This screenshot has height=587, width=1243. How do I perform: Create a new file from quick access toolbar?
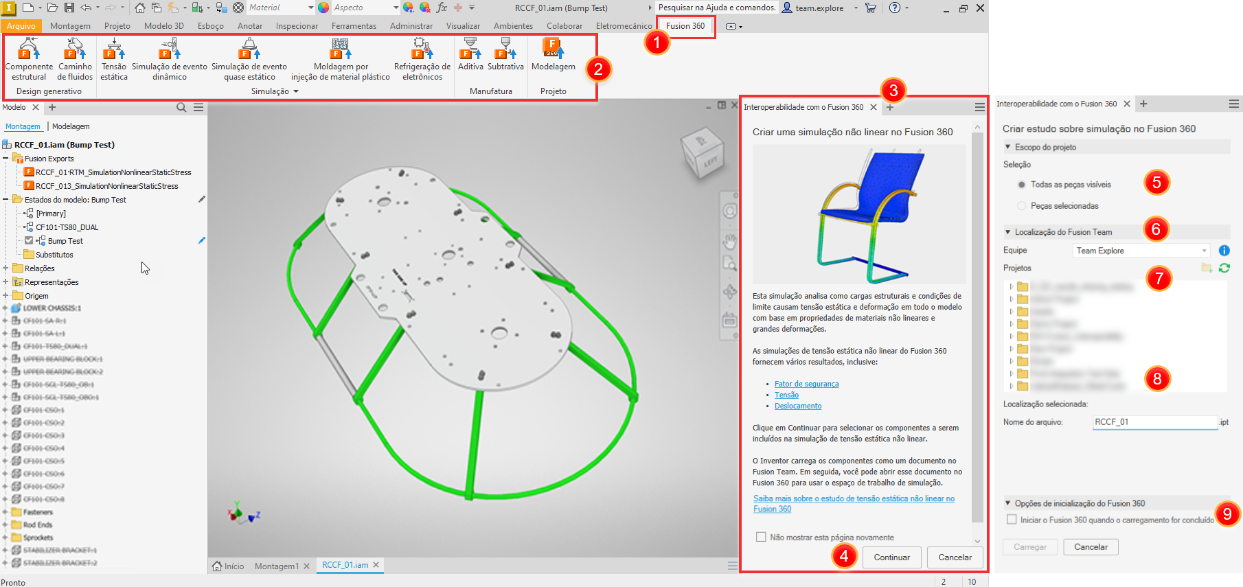point(28,8)
